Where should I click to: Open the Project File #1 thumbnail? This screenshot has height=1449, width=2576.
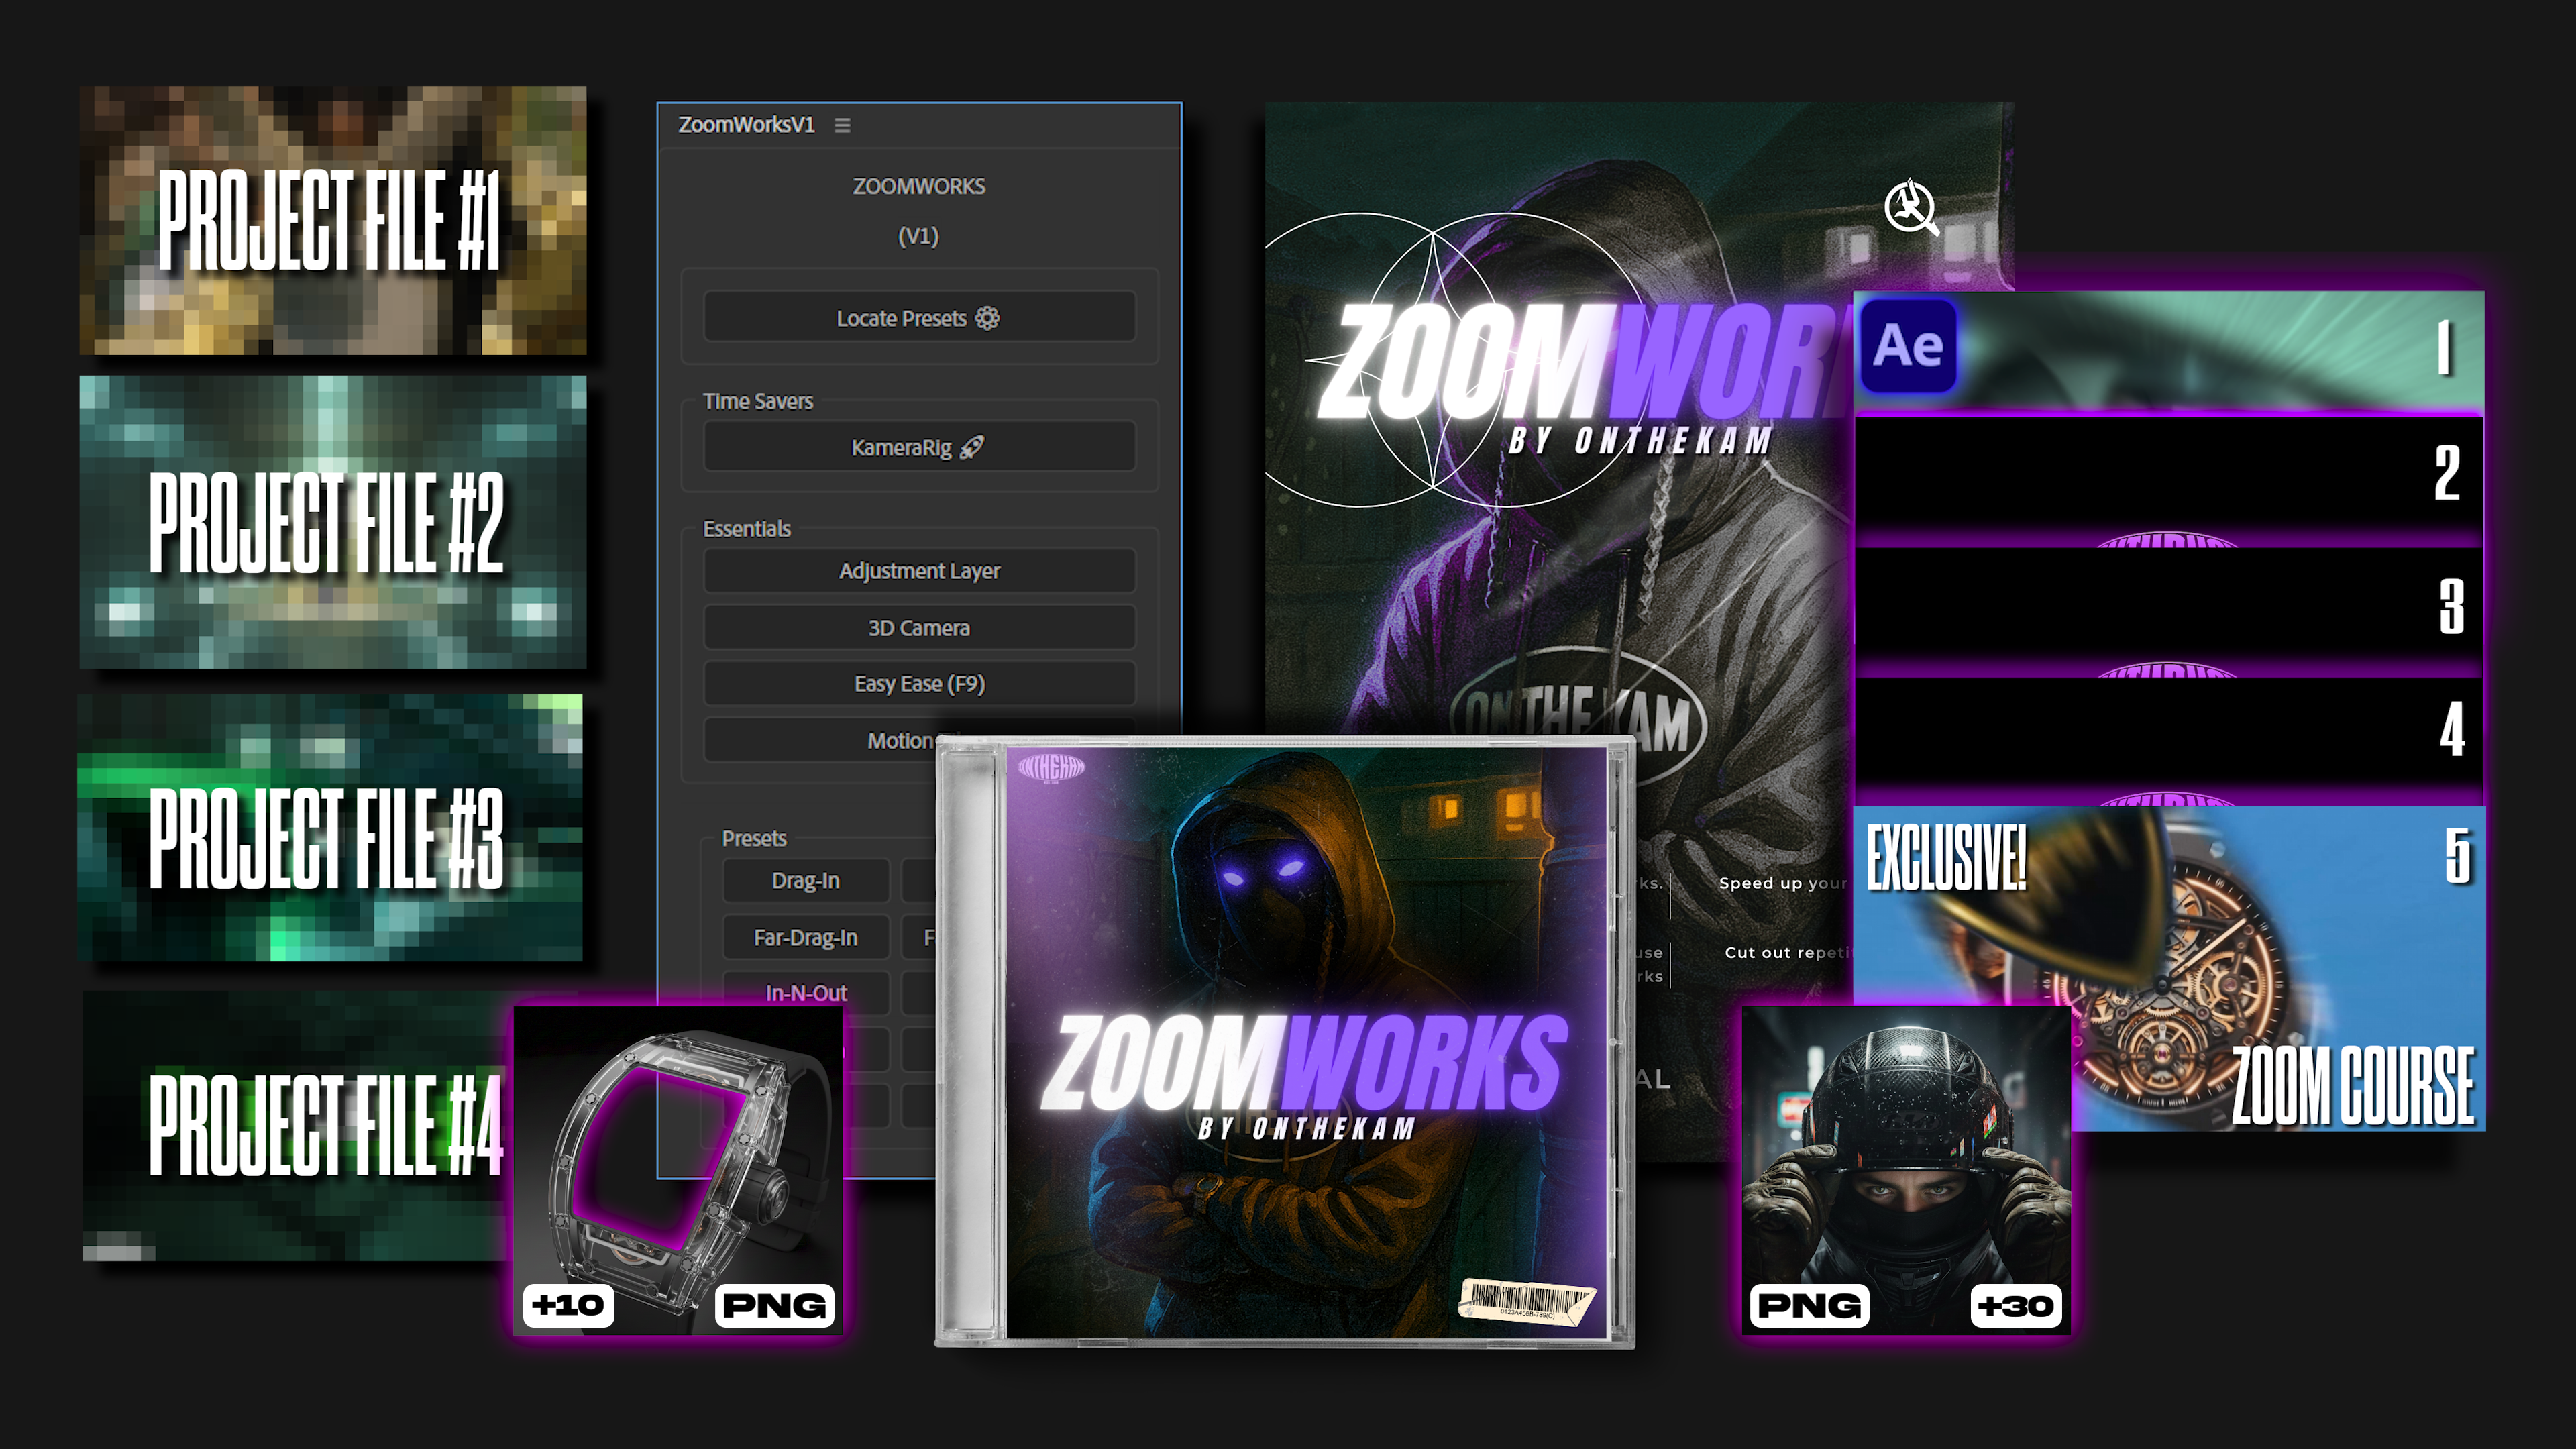[333, 220]
